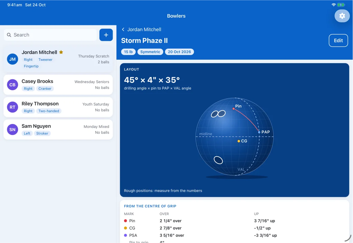Viewport: 353px width, 243px height.
Task: Click the "-3 3/16" up" PSA value
Action: (266, 235)
